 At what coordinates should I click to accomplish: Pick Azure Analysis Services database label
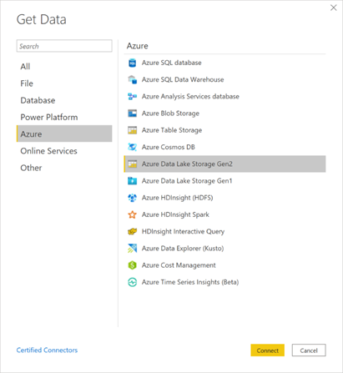pyautogui.click(x=190, y=97)
